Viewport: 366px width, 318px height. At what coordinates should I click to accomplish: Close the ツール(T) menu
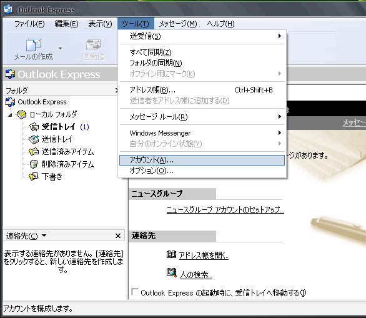(x=136, y=24)
